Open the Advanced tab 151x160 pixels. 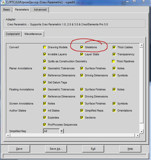pos(40,10)
